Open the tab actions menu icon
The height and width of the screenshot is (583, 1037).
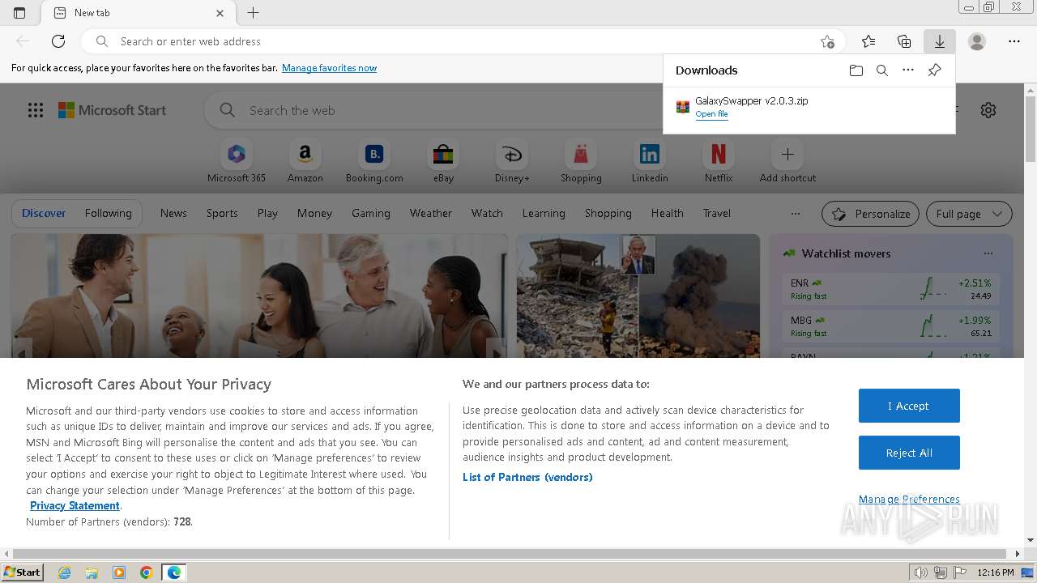point(19,13)
